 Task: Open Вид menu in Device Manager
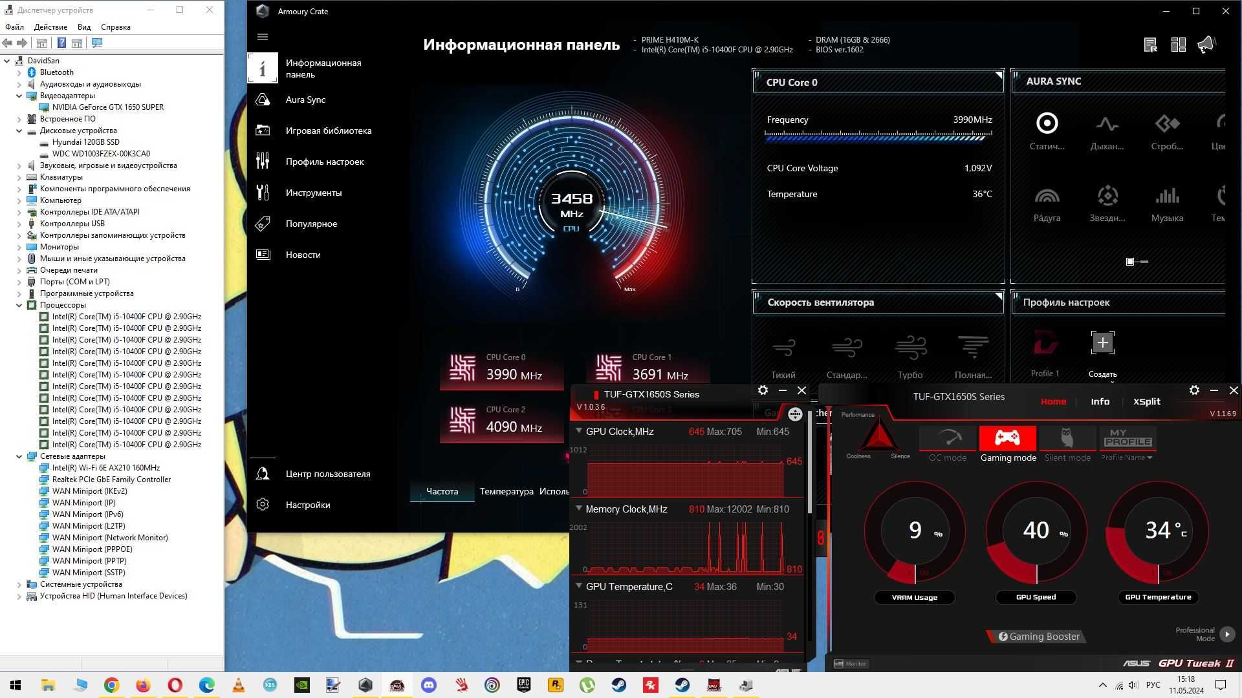[84, 27]
